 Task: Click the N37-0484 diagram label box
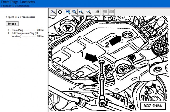click(153, 106)
